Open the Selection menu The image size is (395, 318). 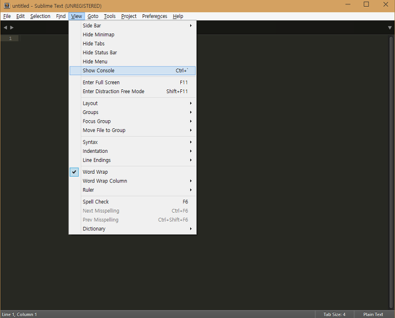pyautogui.click(x=40, y=17)
